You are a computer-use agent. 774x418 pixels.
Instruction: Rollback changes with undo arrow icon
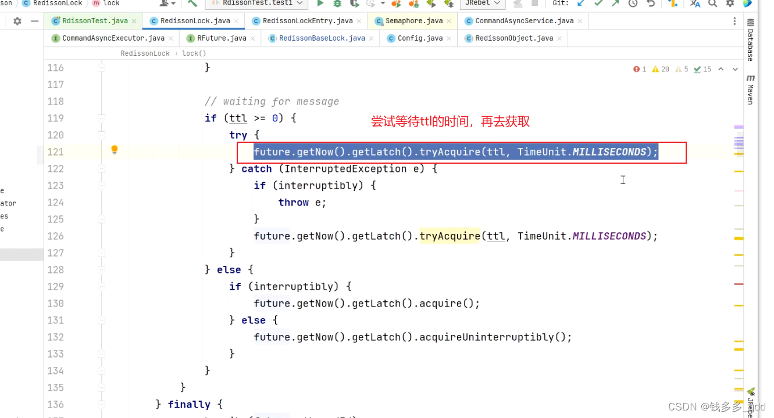[651, 3]
